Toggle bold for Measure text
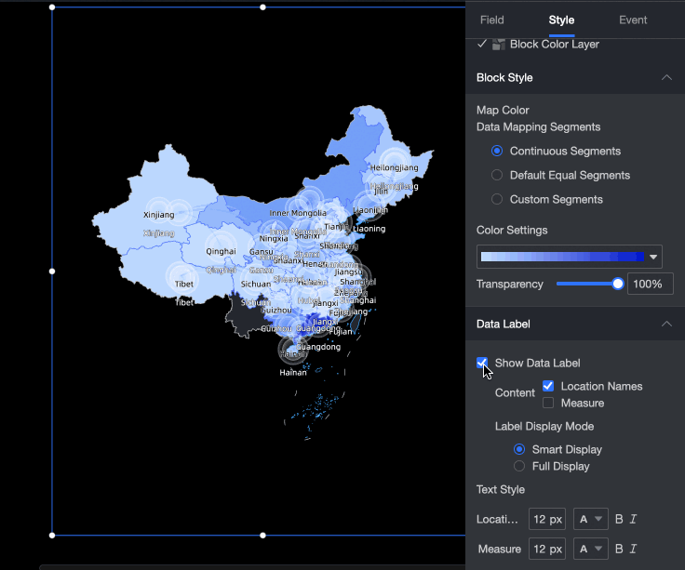This screenshot has width=685, height=570. point(619,549)
